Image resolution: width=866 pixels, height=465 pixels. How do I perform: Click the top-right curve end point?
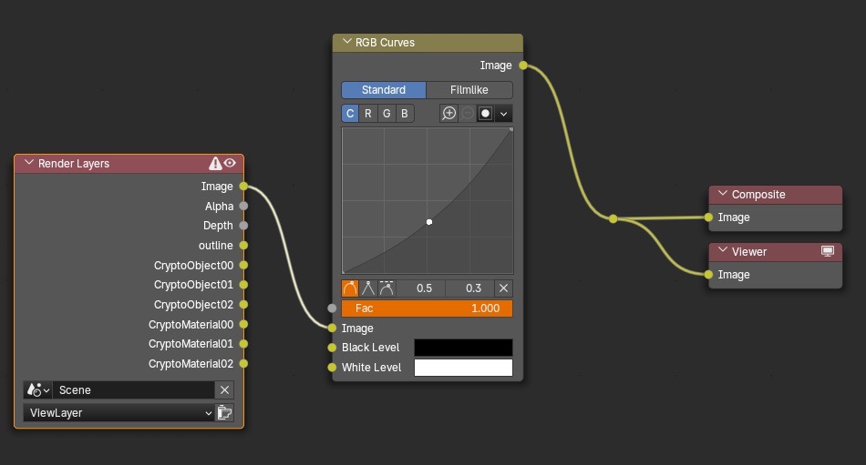(x=511, y=129)
